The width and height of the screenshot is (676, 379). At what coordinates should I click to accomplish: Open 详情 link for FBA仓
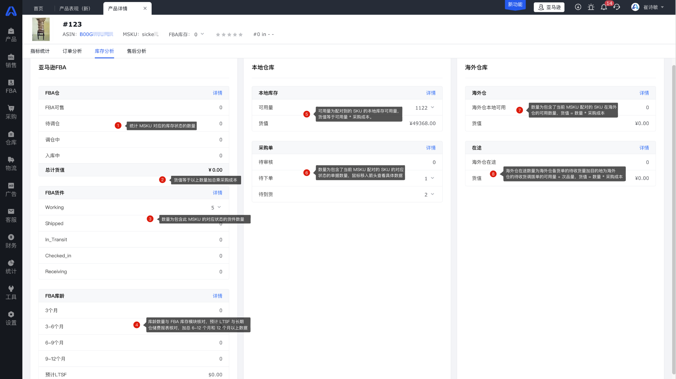click(217, 93)
